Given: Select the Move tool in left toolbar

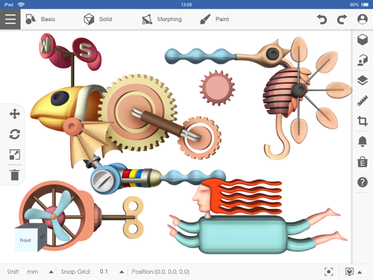Looking at the screenshot, I should click(x=14, y=114).
